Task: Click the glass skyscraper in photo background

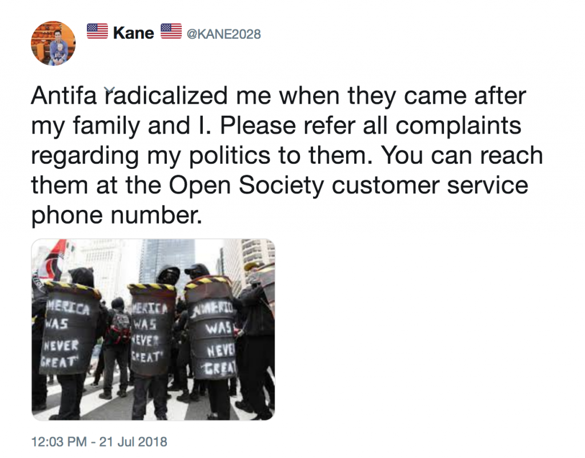Action: [x=167, y=261]
